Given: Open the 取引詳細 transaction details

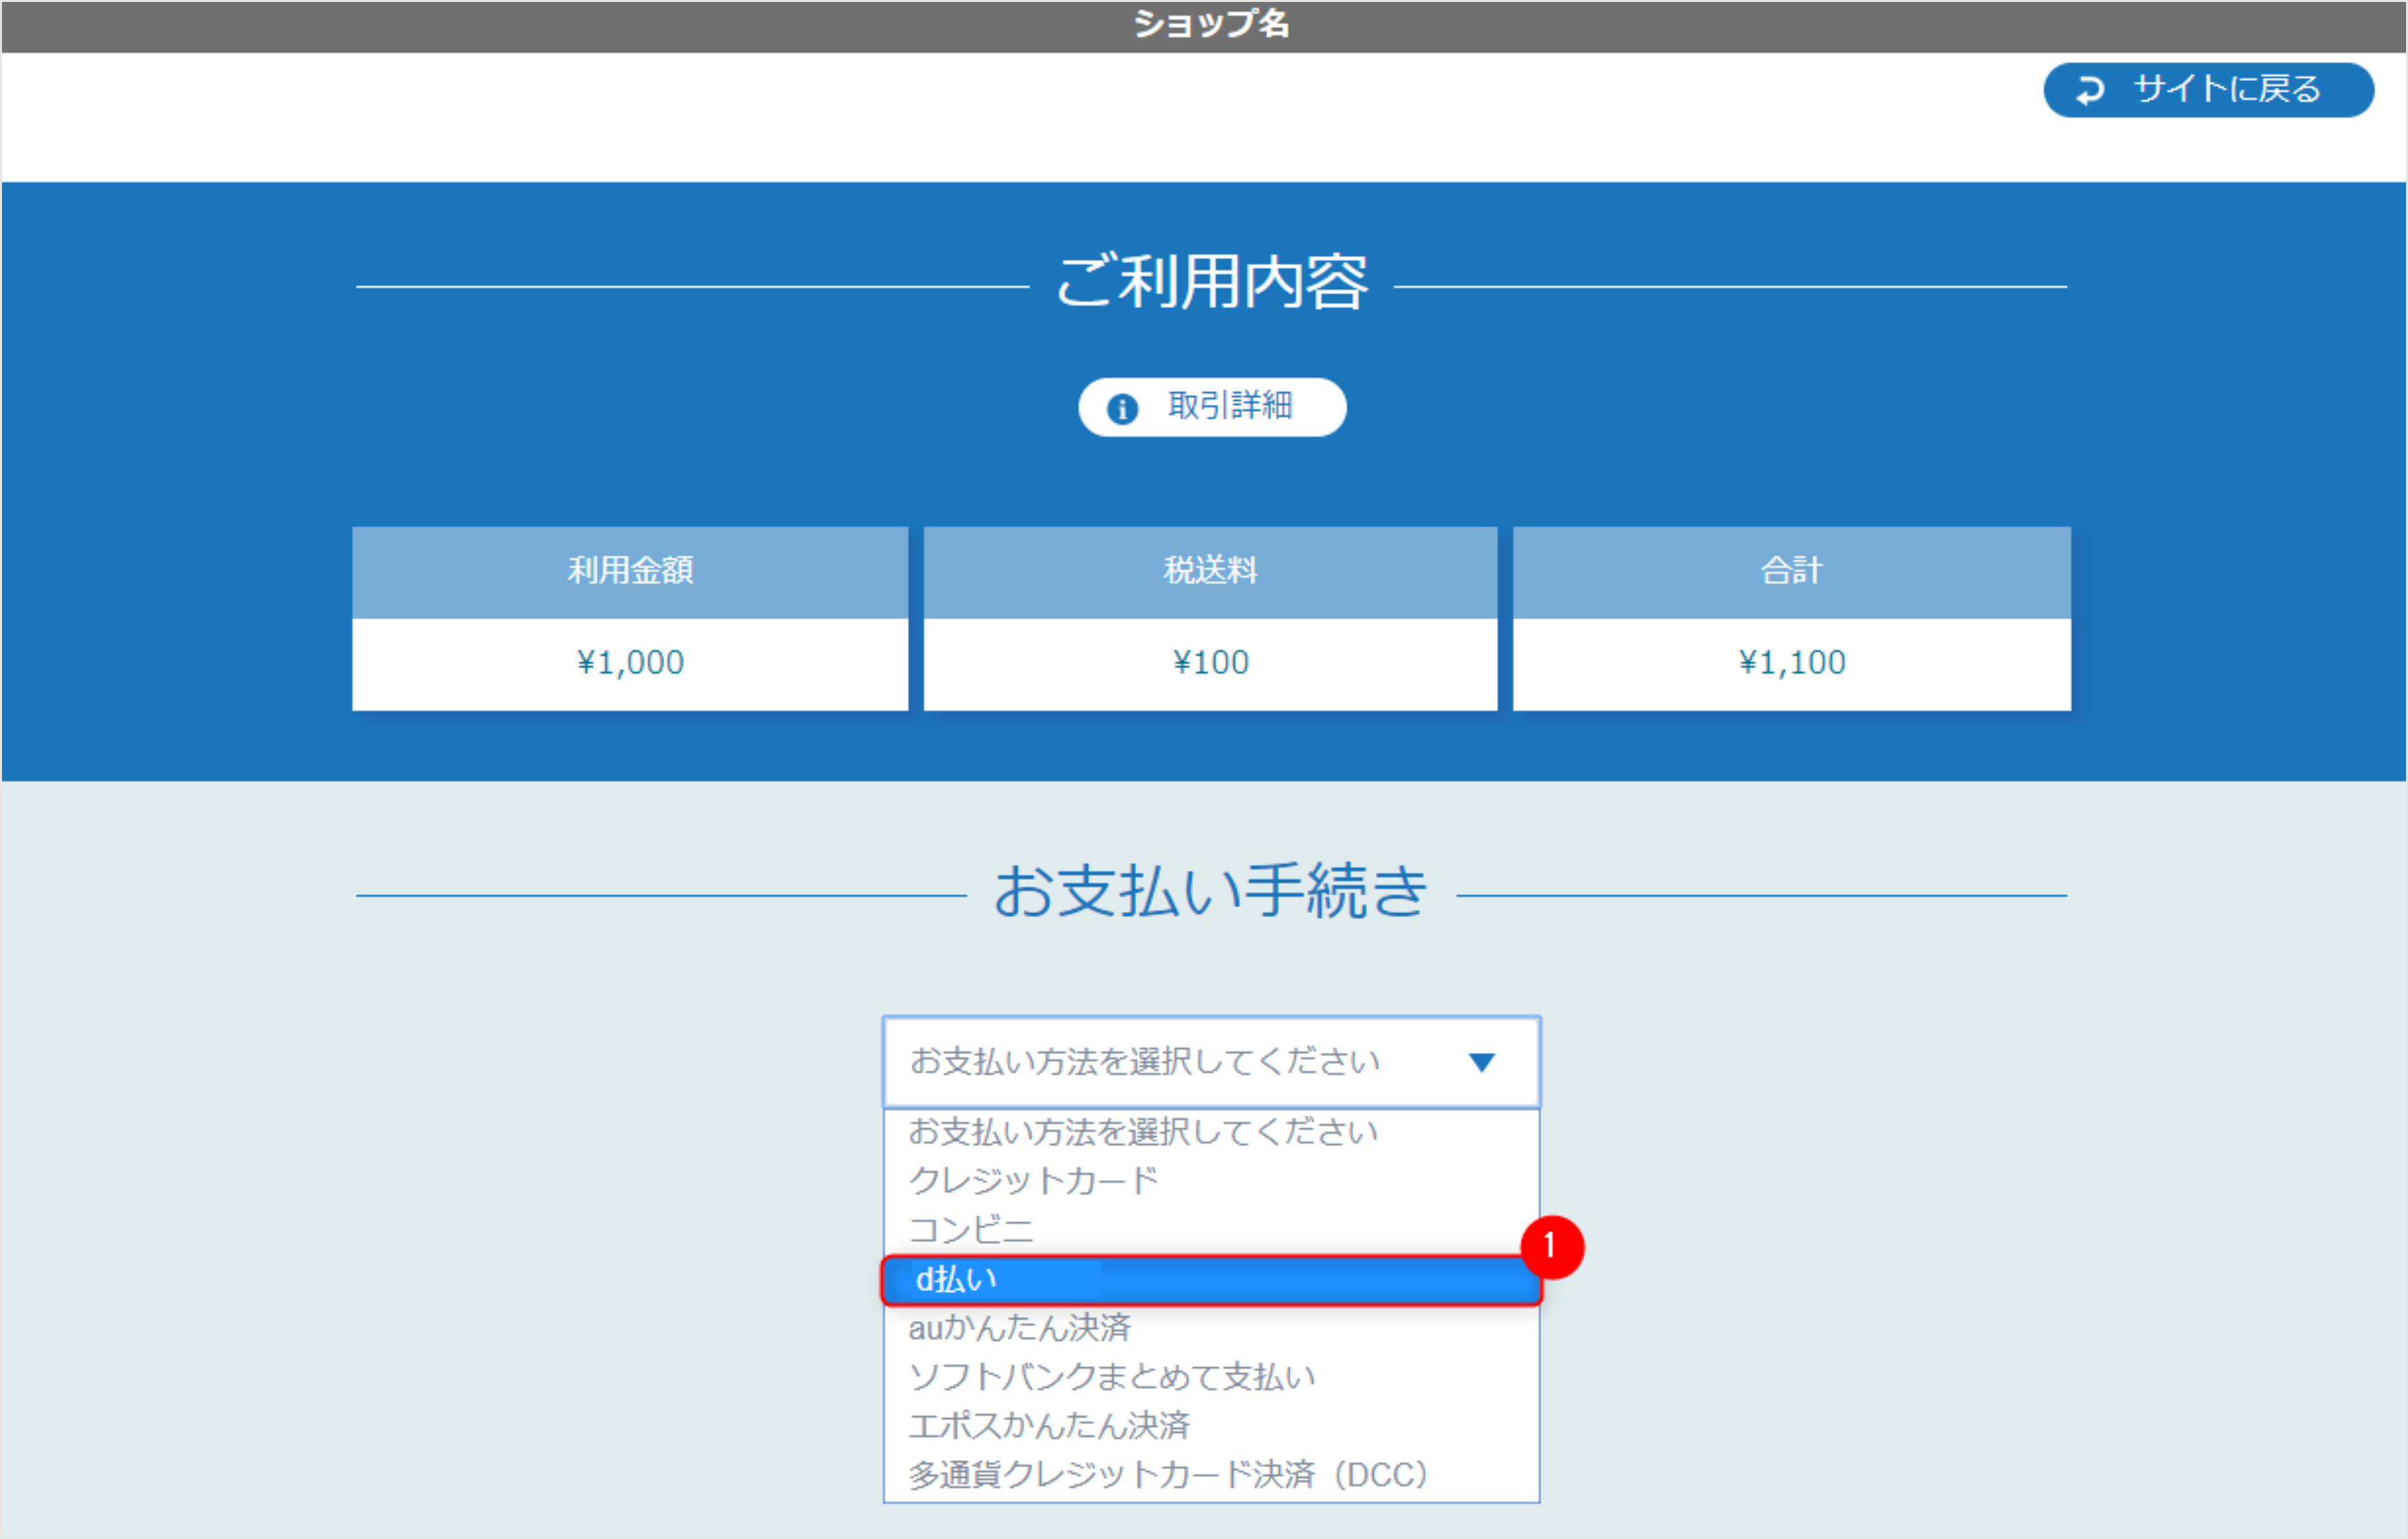Looking at the screenshot, I should point(1211,407).
